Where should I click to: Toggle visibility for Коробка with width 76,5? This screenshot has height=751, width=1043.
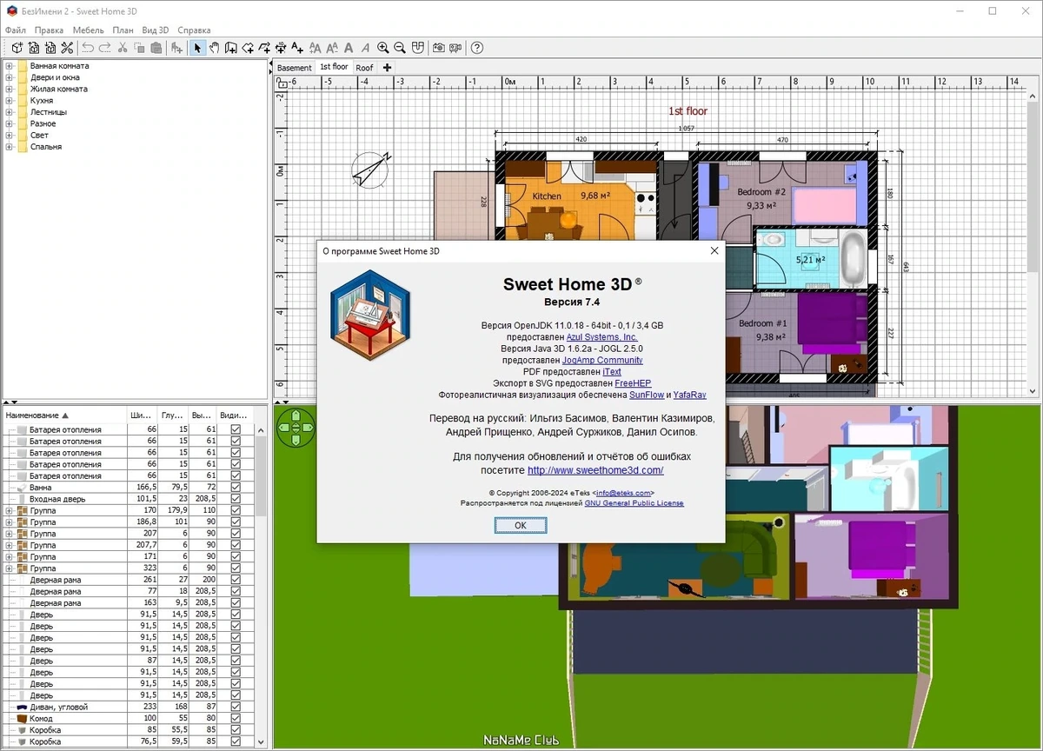pyautogui.click(x=236, y=742)
